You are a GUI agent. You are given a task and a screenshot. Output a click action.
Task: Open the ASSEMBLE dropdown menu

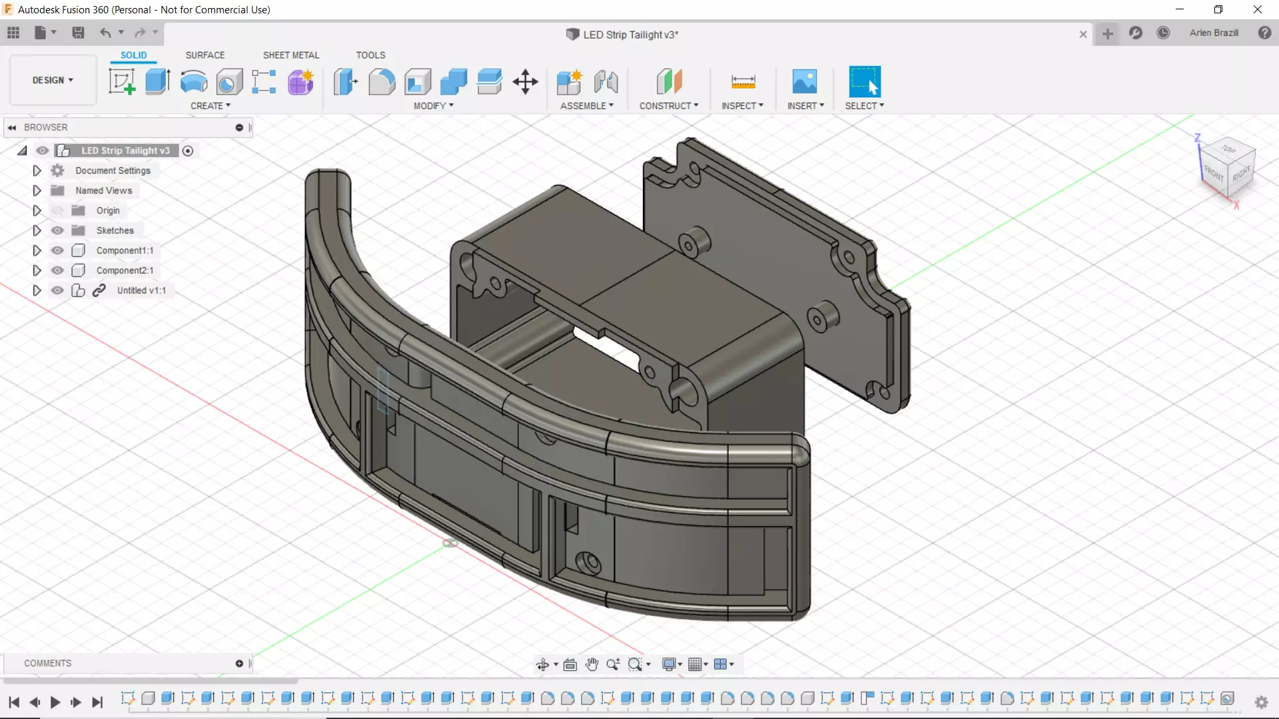click(587, 106)
